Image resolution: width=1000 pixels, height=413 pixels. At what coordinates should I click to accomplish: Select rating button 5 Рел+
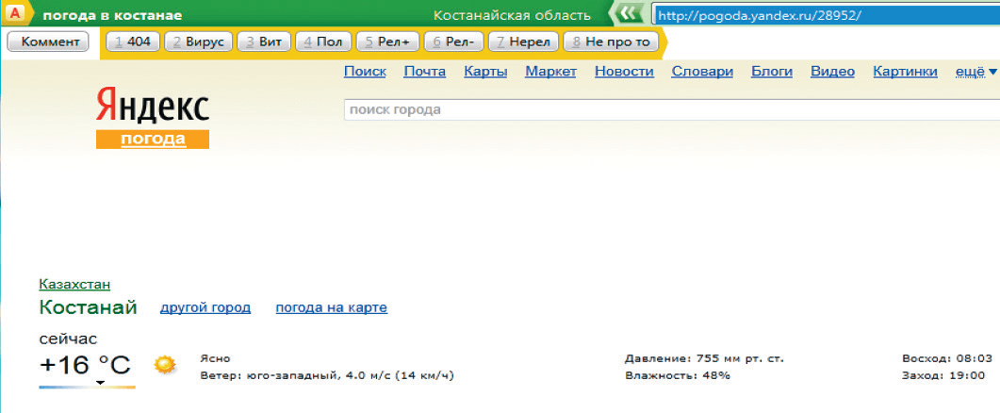tap(387, 42)
